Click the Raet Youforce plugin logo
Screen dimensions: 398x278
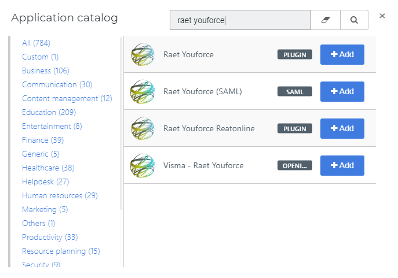(x=143, y=54)
